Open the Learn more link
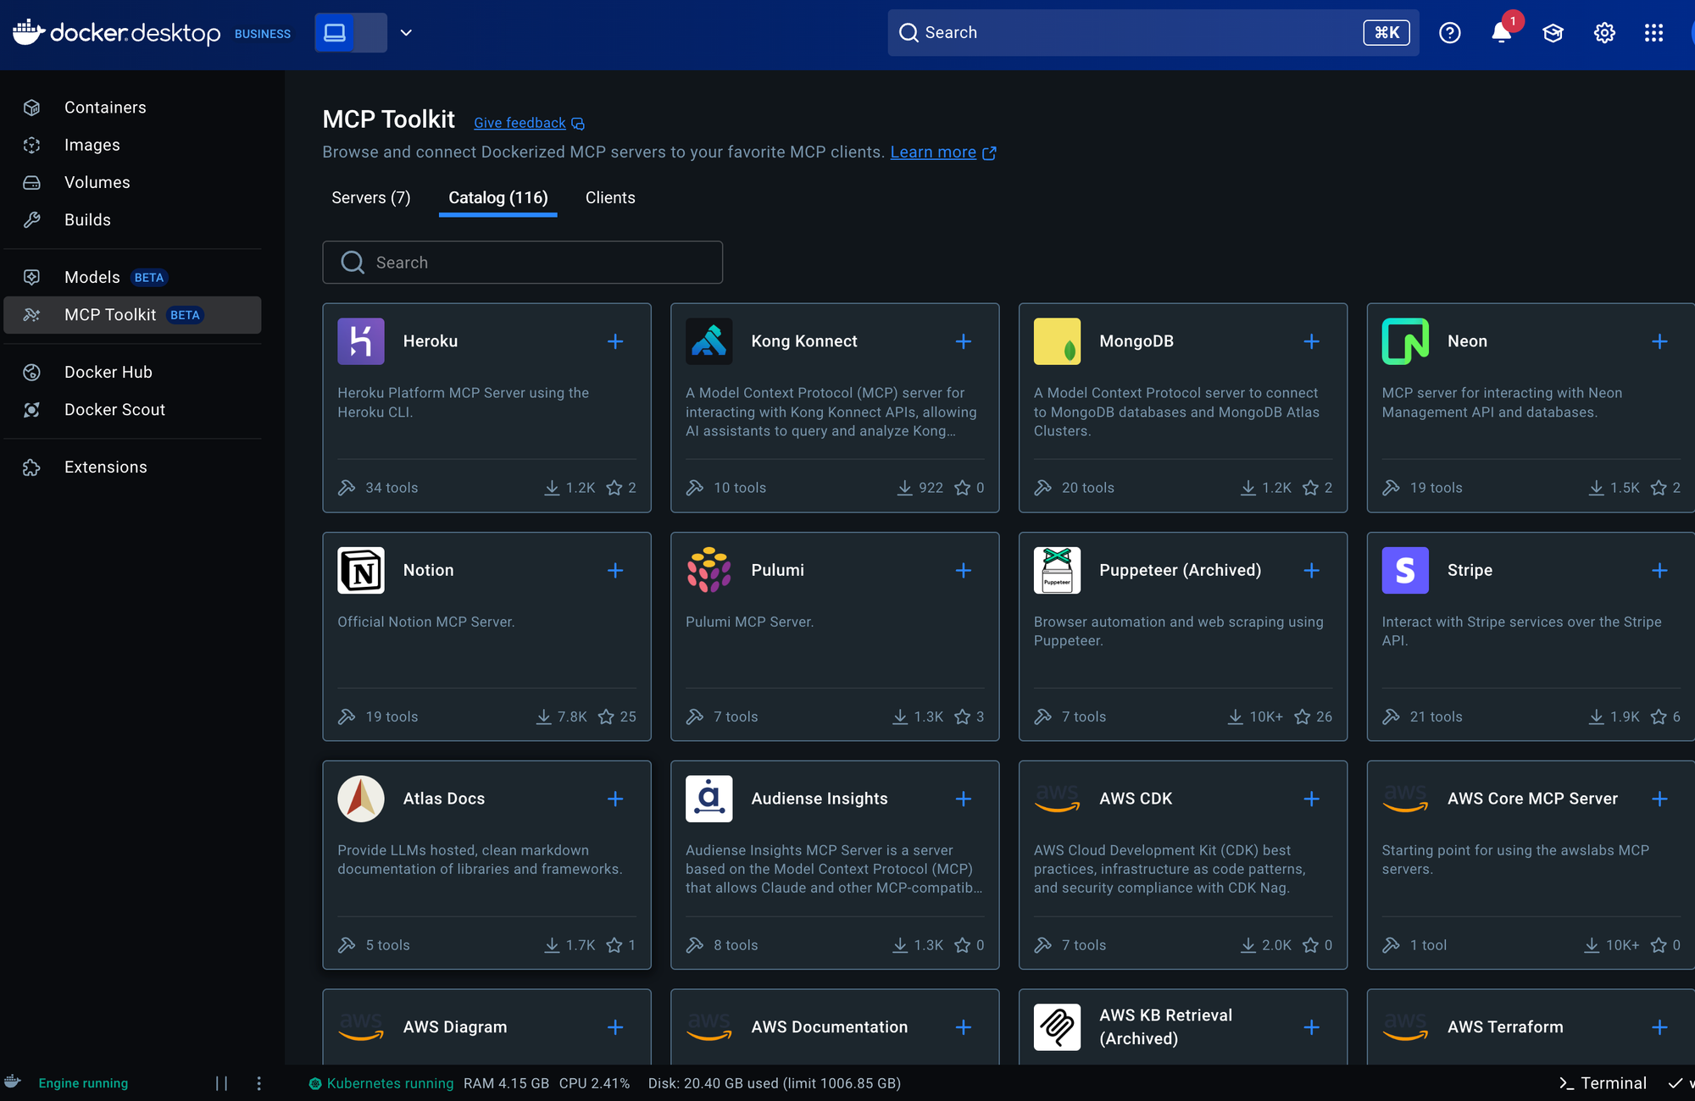 pyautogui.click(x=933, y=152)
